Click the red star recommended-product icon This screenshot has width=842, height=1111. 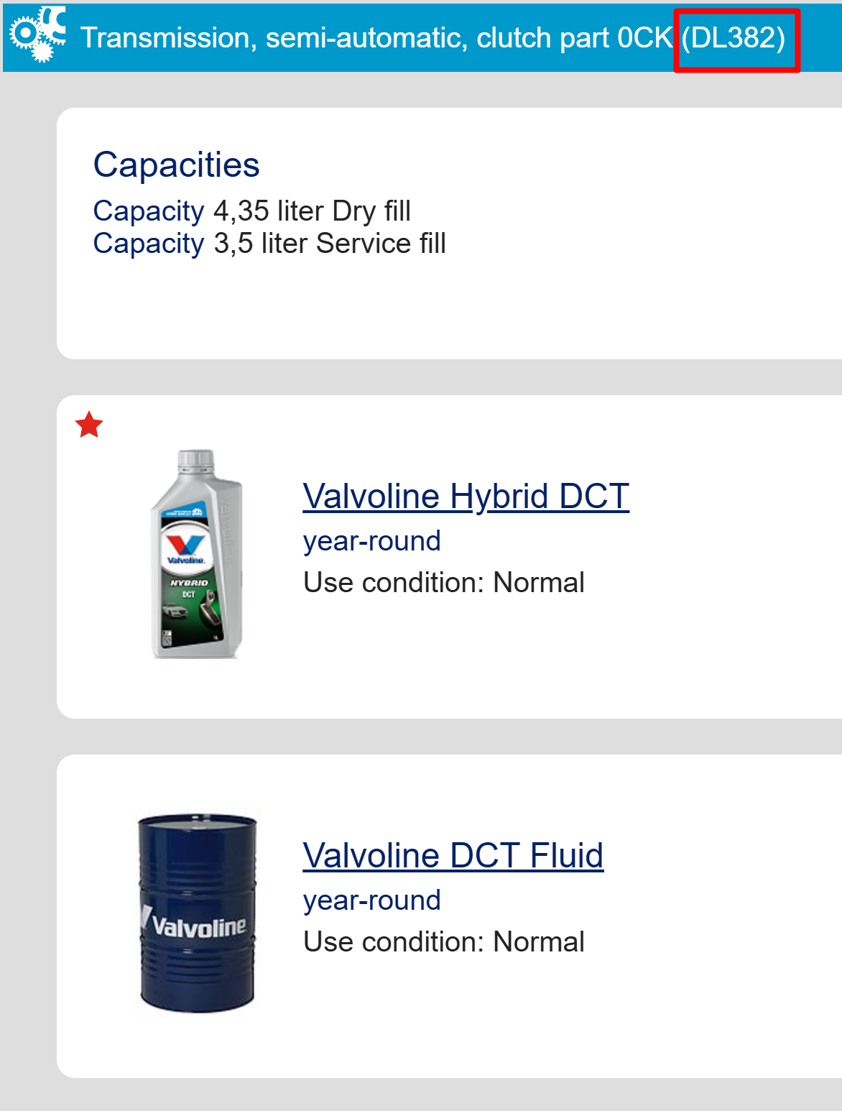89,425
